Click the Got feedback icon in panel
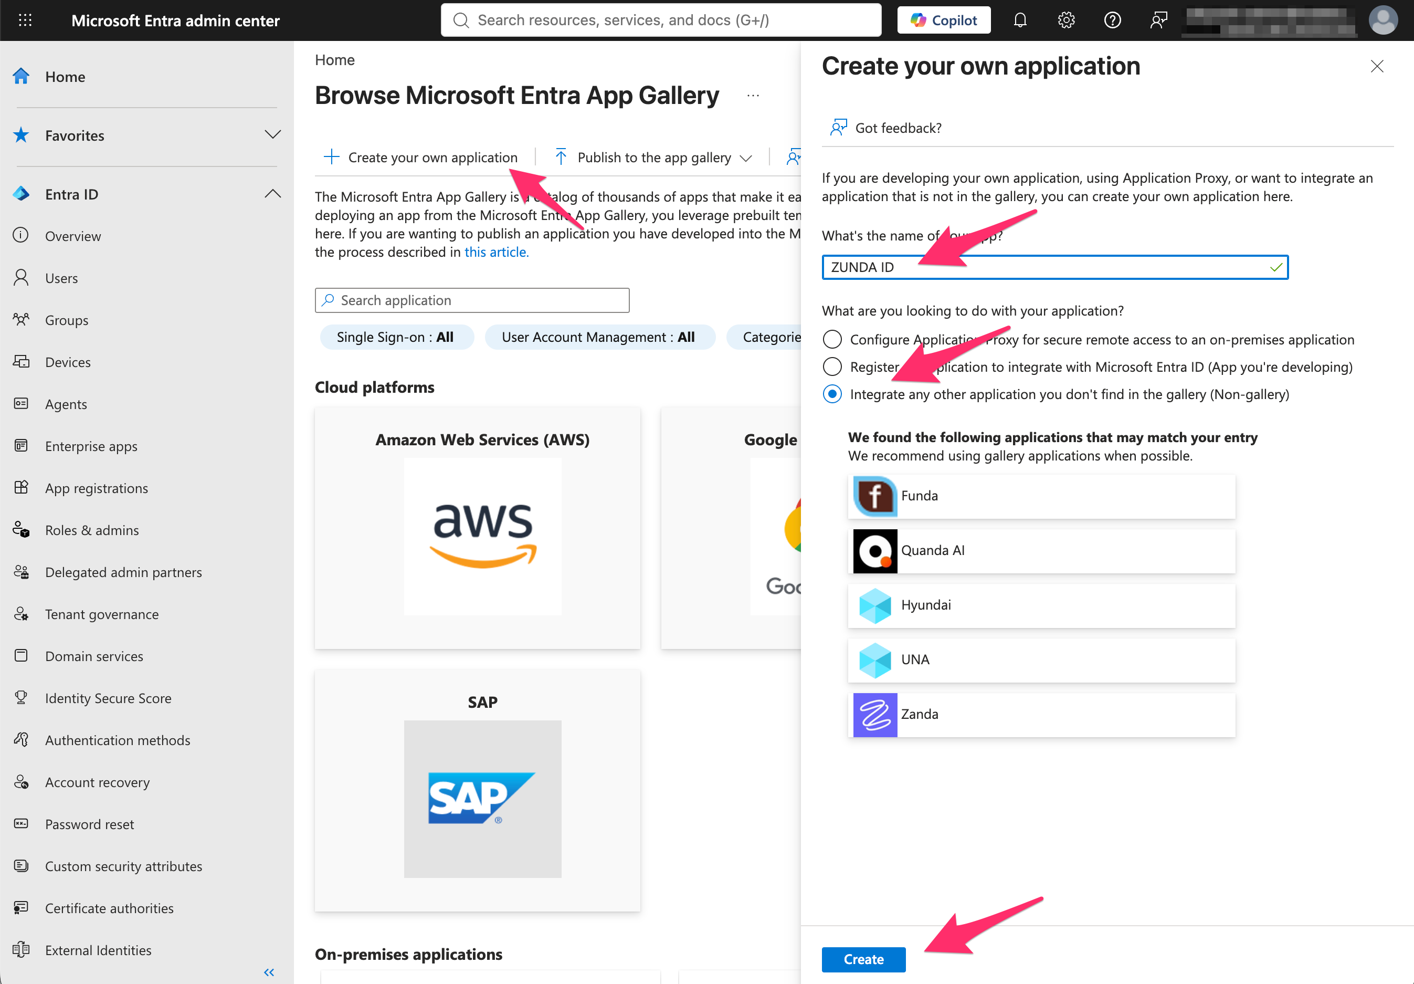This screenshot has height=984, width=1414. [838, 128]
